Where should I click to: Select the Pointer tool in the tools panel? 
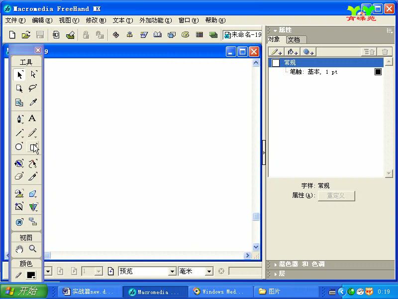pyautogui.click(x=19, y=74)
